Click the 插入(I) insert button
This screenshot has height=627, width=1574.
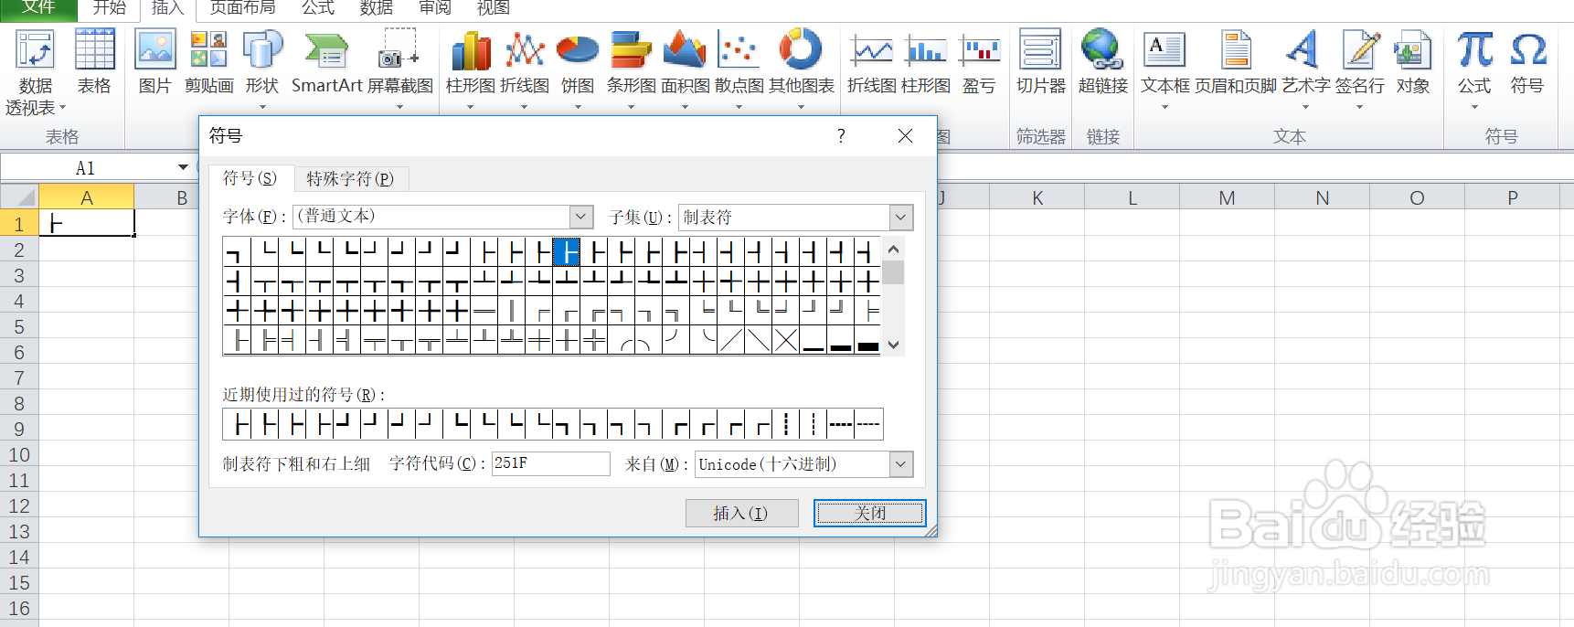pyautogui.click(x=741, y=513)
